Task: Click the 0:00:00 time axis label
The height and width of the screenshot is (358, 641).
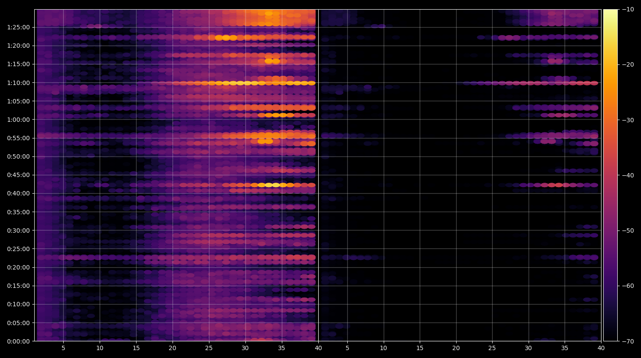Action: (18, 341)
